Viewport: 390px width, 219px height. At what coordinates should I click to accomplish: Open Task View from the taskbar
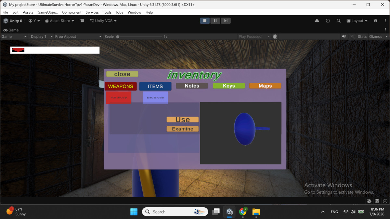[x=216, y=212]
